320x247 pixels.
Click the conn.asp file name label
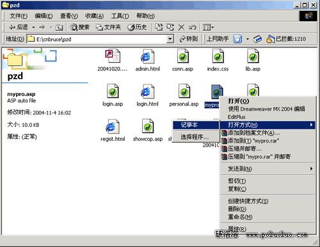point(182,69)
